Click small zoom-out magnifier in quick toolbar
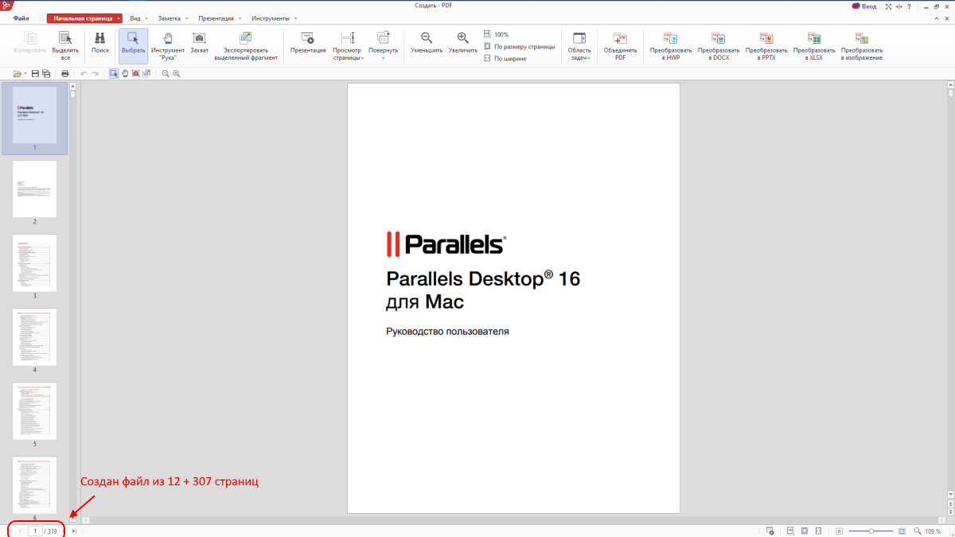This screenshot has width=955, height=537. pos(166,74)
